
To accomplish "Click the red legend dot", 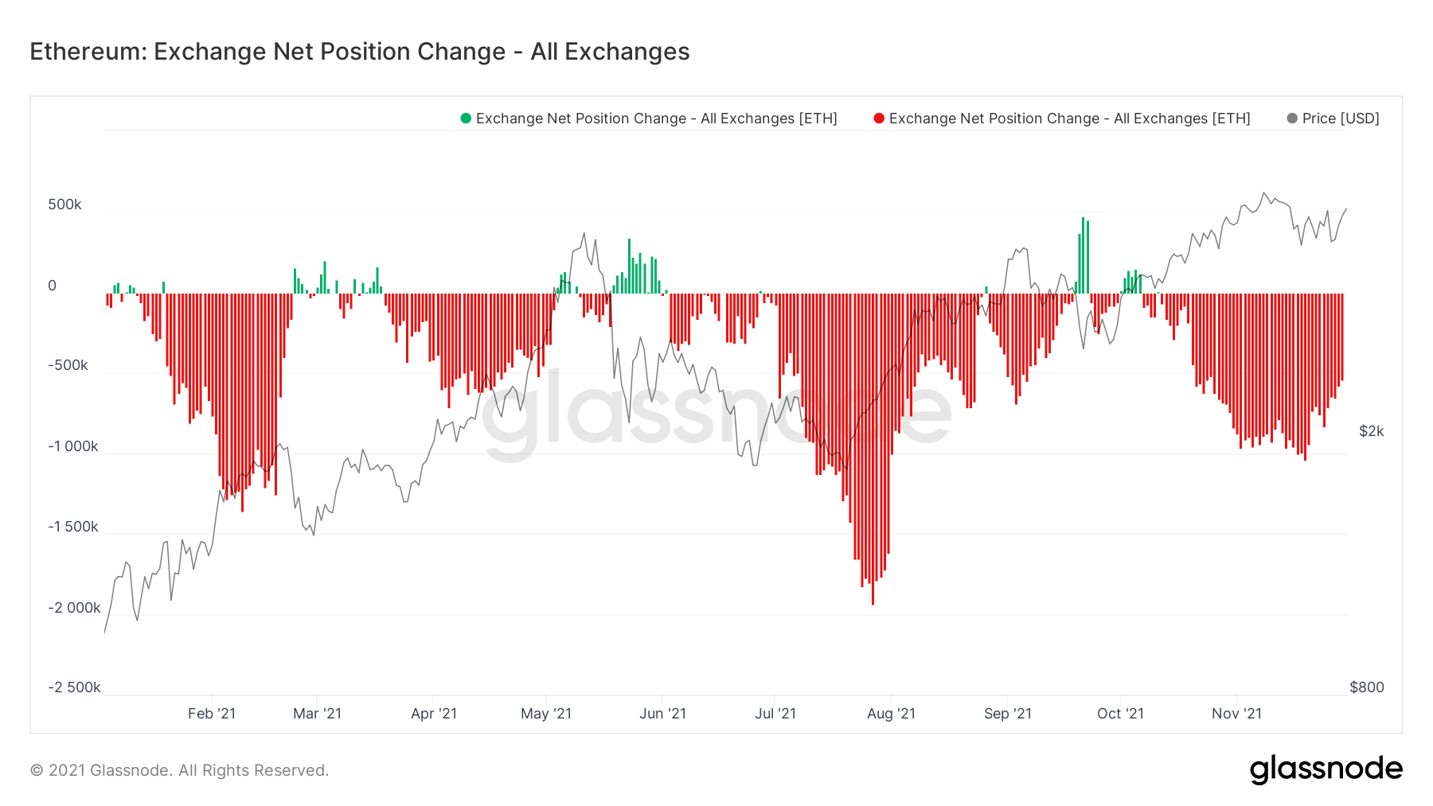I will coord(879,119).
